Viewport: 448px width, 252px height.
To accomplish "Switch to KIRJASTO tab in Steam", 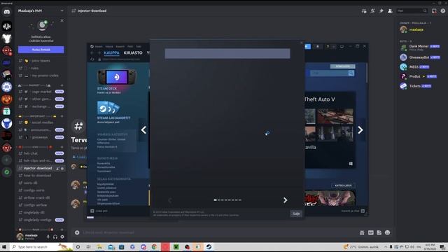I will pos(133,53).
